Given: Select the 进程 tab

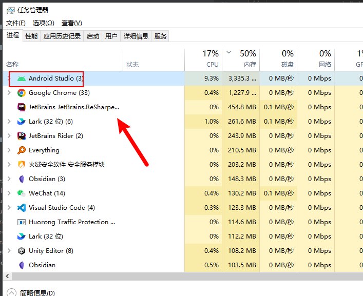Looking at the screenshot, I should pos(13,35).
